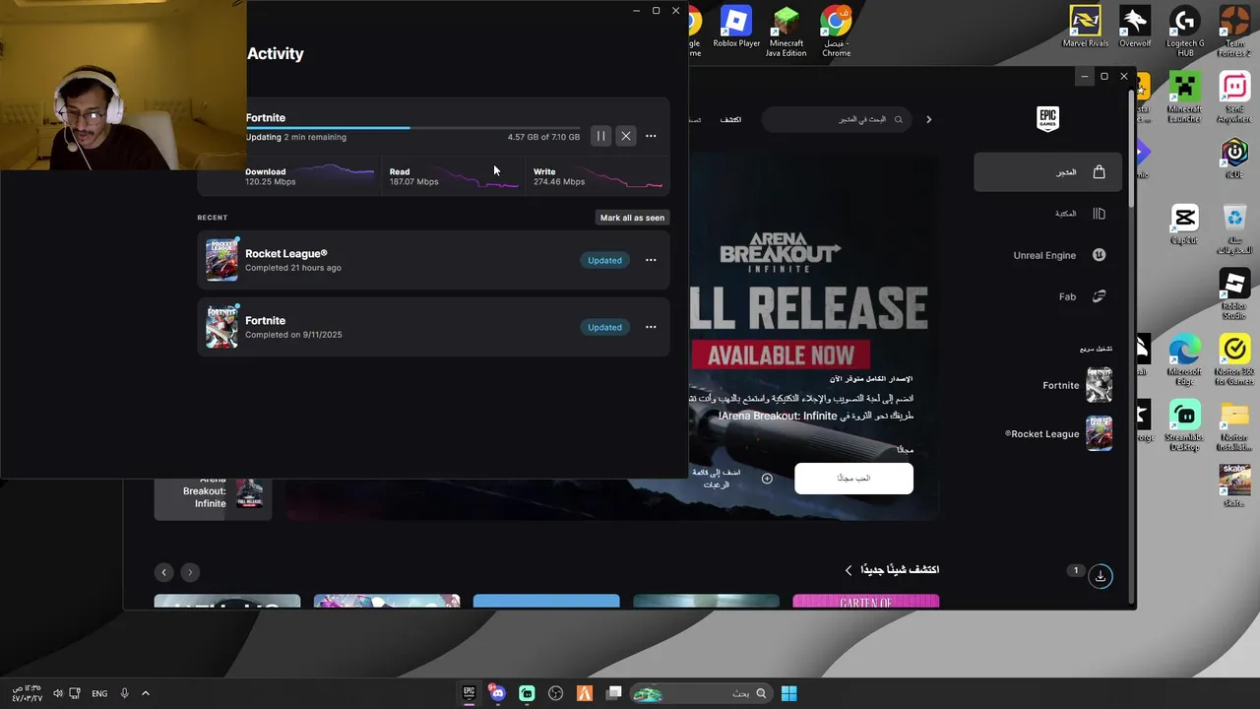Open the skate. desktop shortcut
The image size is (1260, 709).
click(x=1234, y=486)
